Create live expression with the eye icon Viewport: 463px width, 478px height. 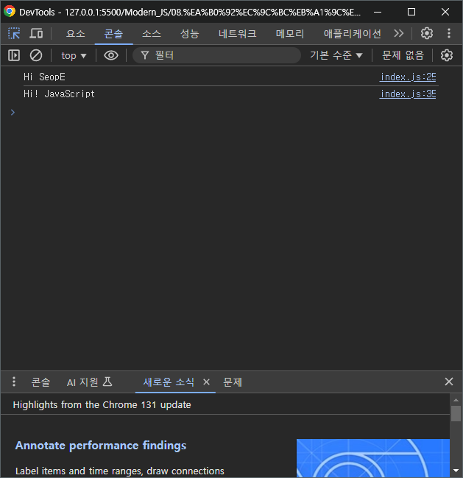(x=111, y=55)
